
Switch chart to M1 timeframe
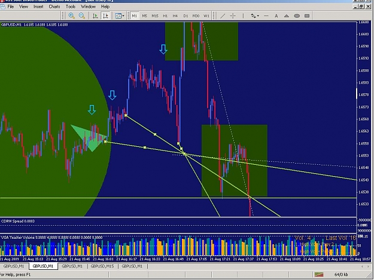pos(134,16)
